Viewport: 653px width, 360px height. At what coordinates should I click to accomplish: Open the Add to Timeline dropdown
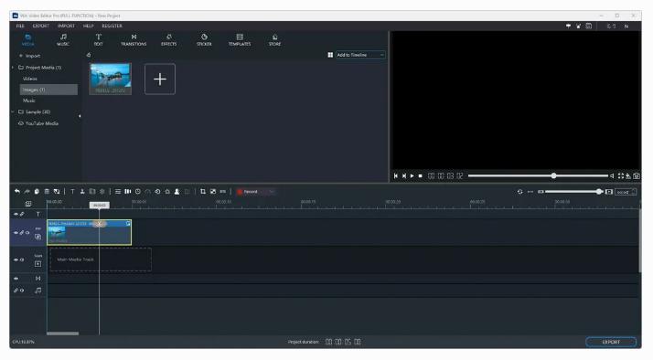(x=359, y=55)
